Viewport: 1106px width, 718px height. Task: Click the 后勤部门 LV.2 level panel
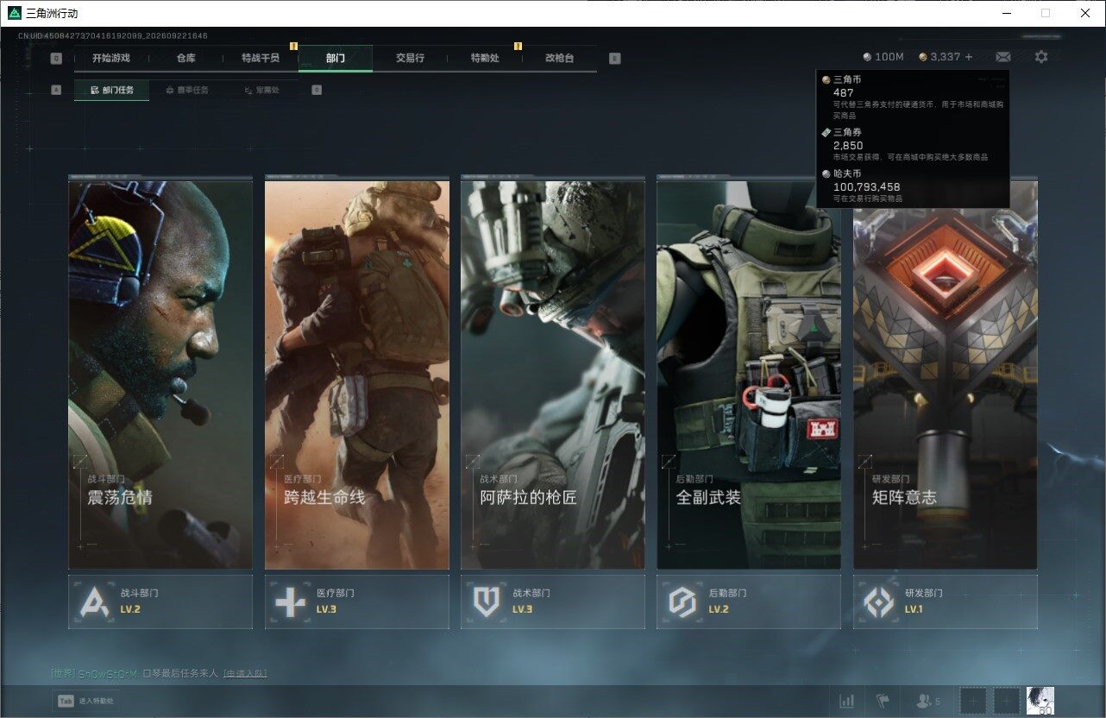(x=749, y=601)
